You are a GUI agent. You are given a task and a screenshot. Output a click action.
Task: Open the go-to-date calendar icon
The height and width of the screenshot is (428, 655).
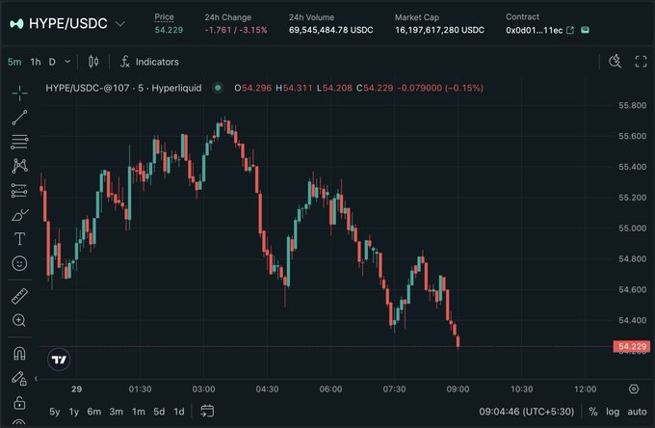(207, 412)
